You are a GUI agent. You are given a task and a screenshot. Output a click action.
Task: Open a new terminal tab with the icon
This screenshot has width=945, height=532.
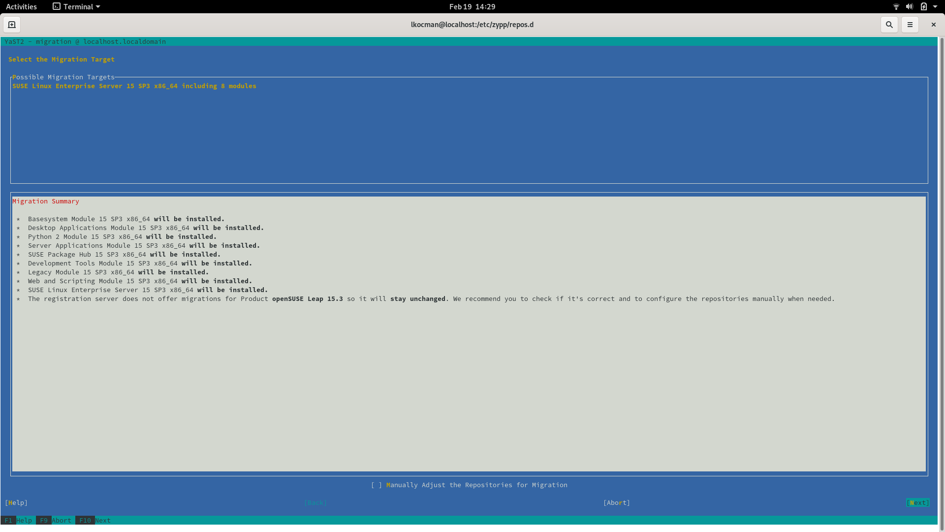12,25
